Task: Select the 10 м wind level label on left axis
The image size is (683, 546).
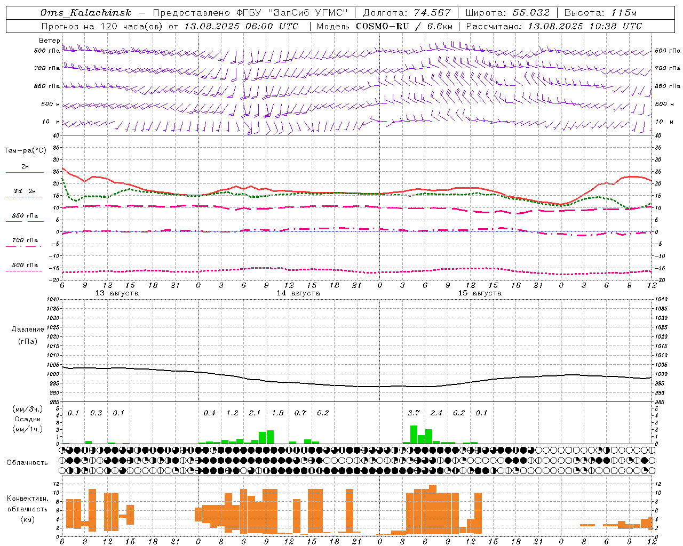Action: tap(52, 122)
